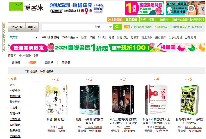
Task: Open the books.com.tw green logo
Action: click(16, 7)
